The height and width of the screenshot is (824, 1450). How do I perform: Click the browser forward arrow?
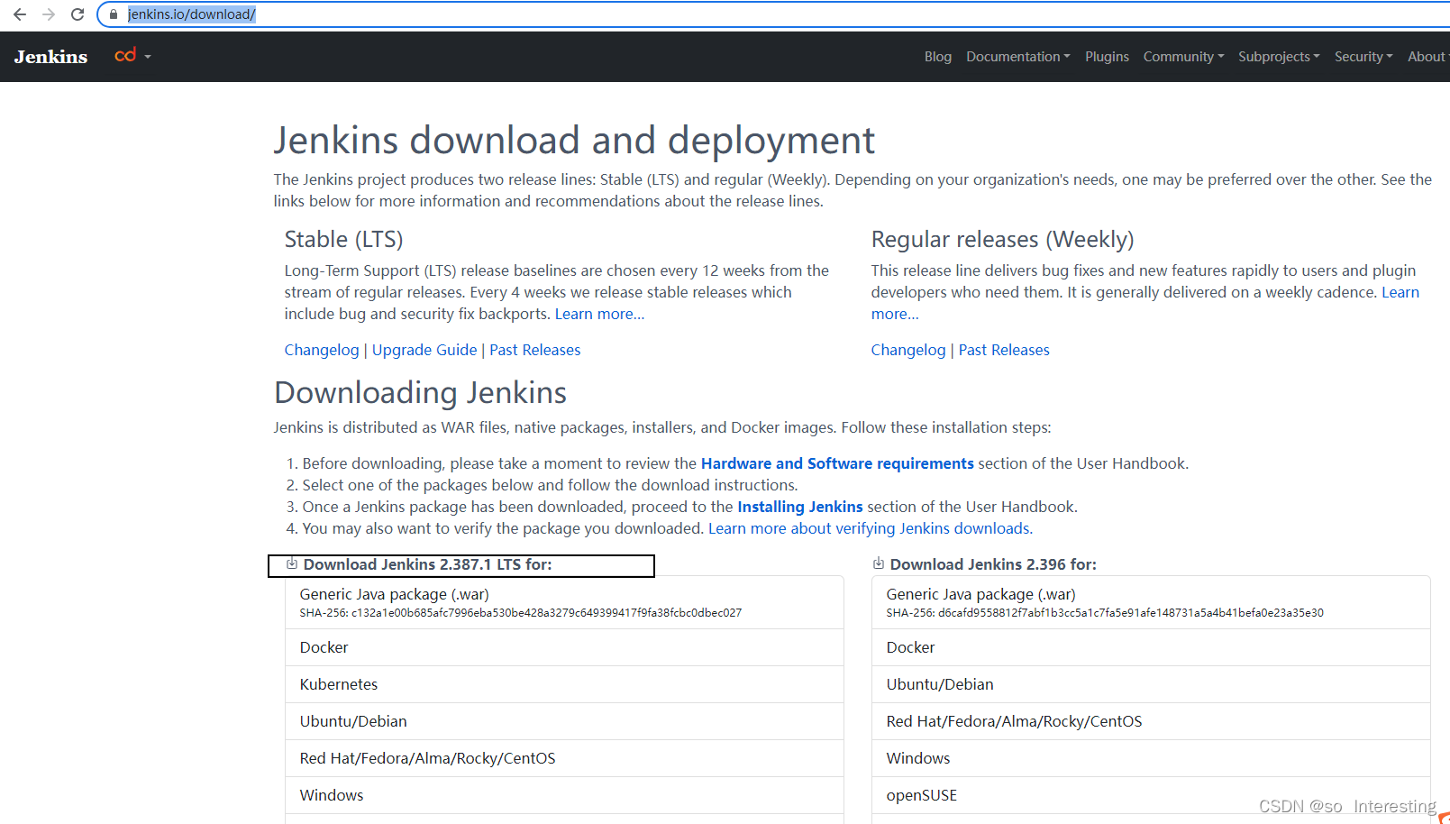pos(48,14)
